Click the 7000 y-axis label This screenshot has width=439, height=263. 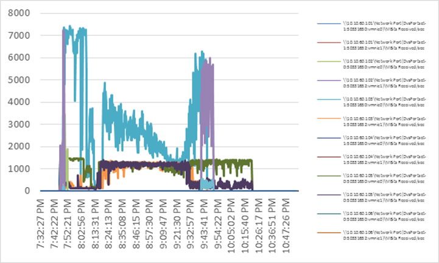19,35
